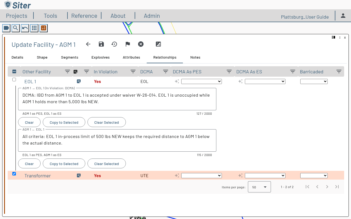
Task: Click the sparkle icon beside Transformer DCMA As ES
Action: click(x=240, y=175)
